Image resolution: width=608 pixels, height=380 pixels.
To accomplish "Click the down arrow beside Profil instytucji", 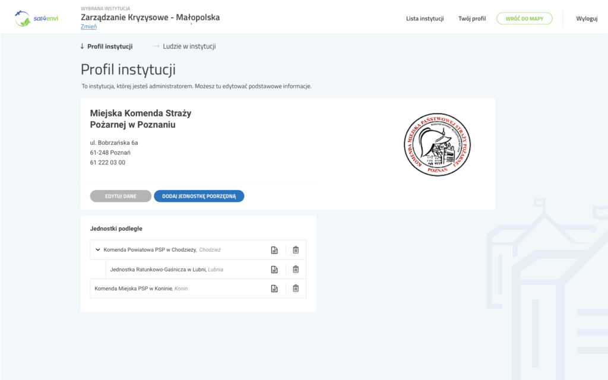I will (x=81, y=46).
